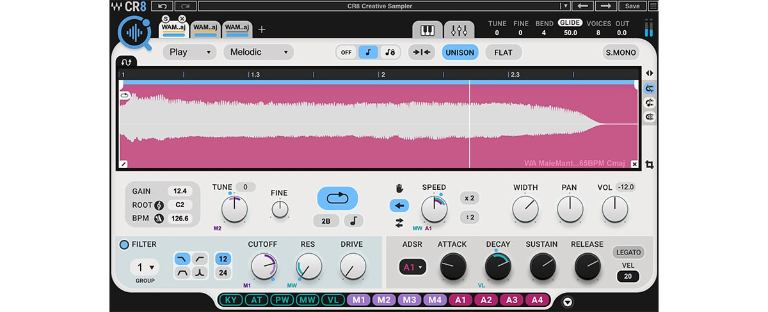Show the keyboard view
The width and height of the screenshot is (768, 312).
click(x=428, y=30)
